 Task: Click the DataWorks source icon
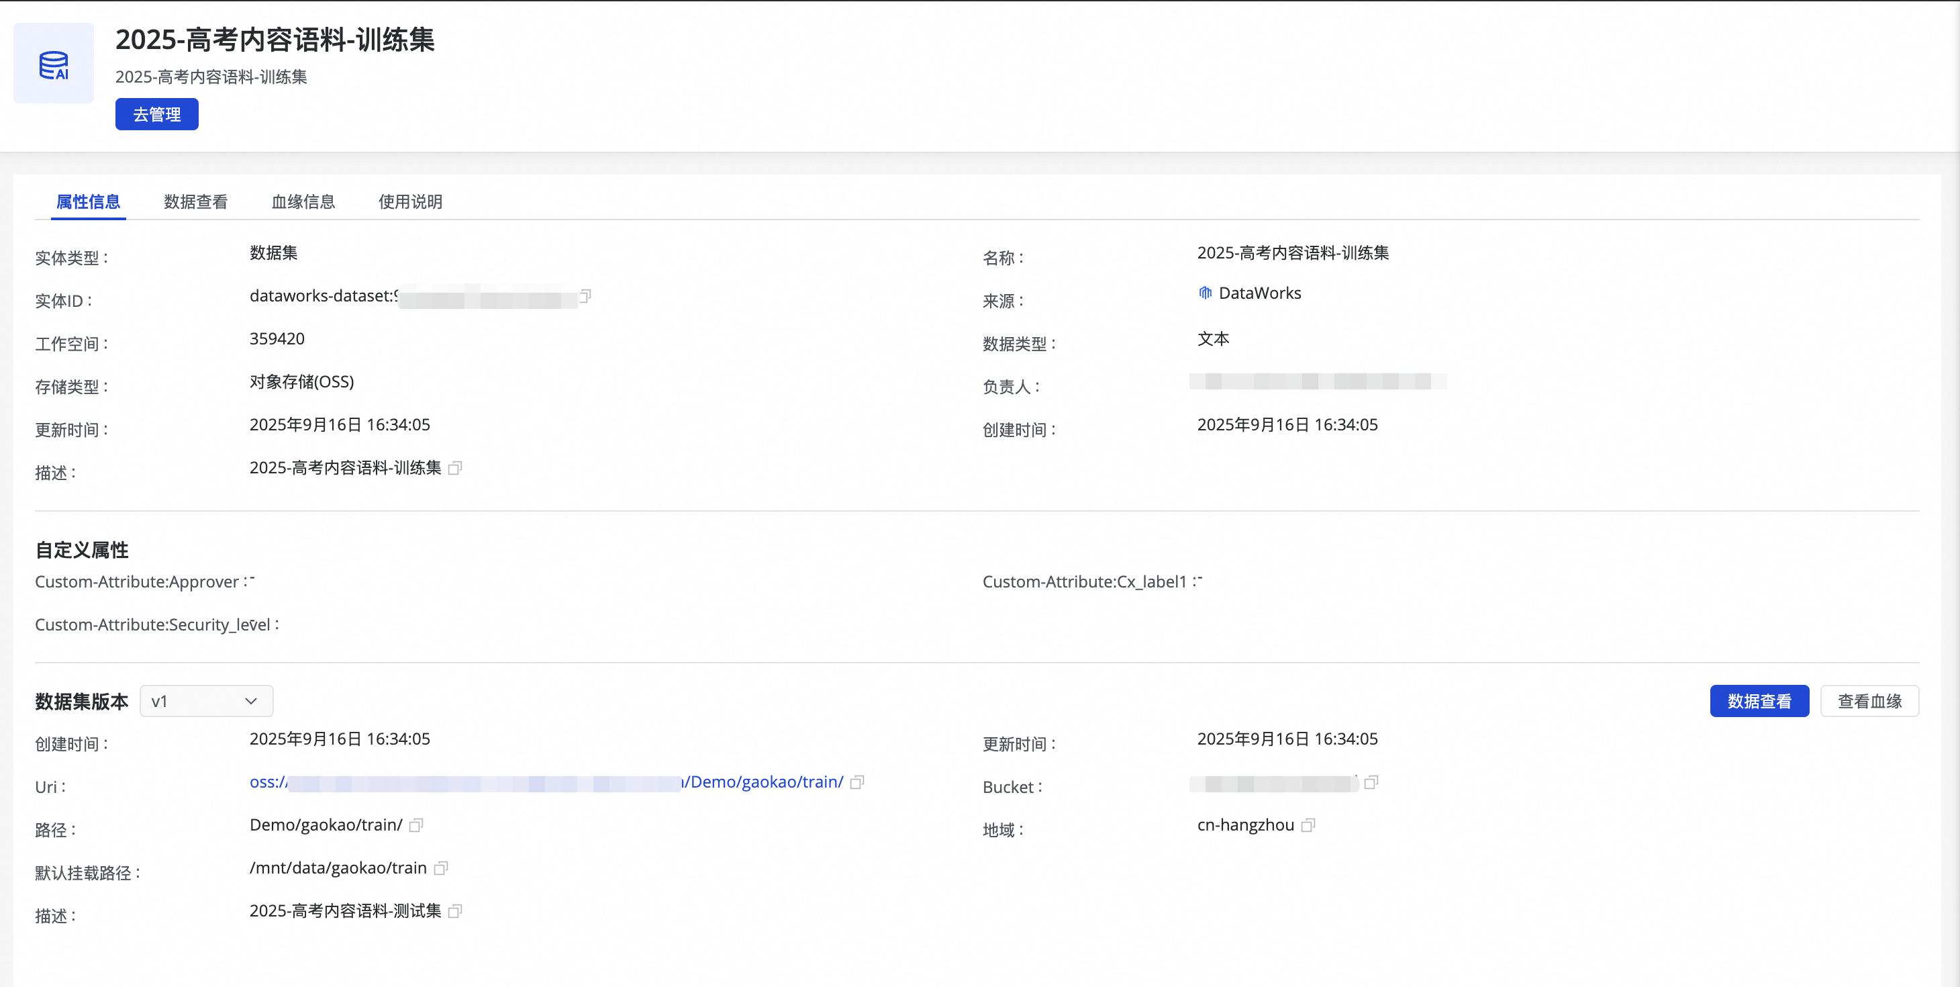pos(1206,293)
